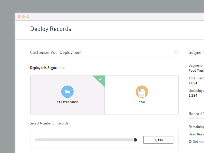Open the Segment details panel header
Screen dimensions: 204x153
click(196, 52)
